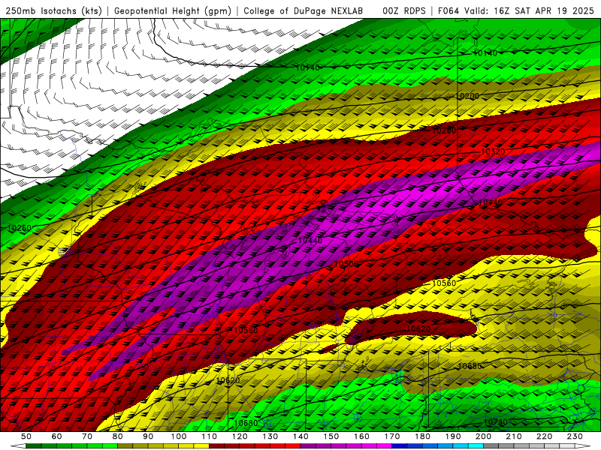The image size is (601, 450).
Task: Click the legend value 190
Action: (453, 436)
